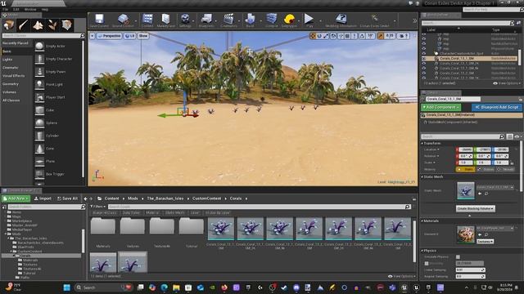Click the Compile toolbar icon
The height and width of the screenshot is (294, 524).
pos(272,20)
